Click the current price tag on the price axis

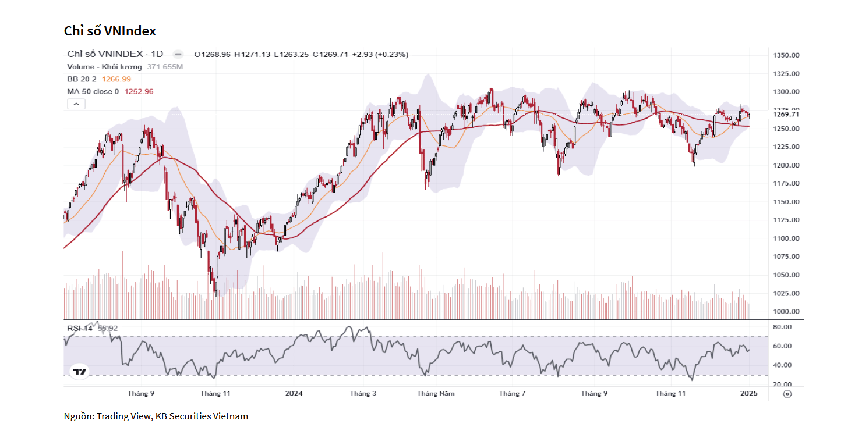coord(786,114)
